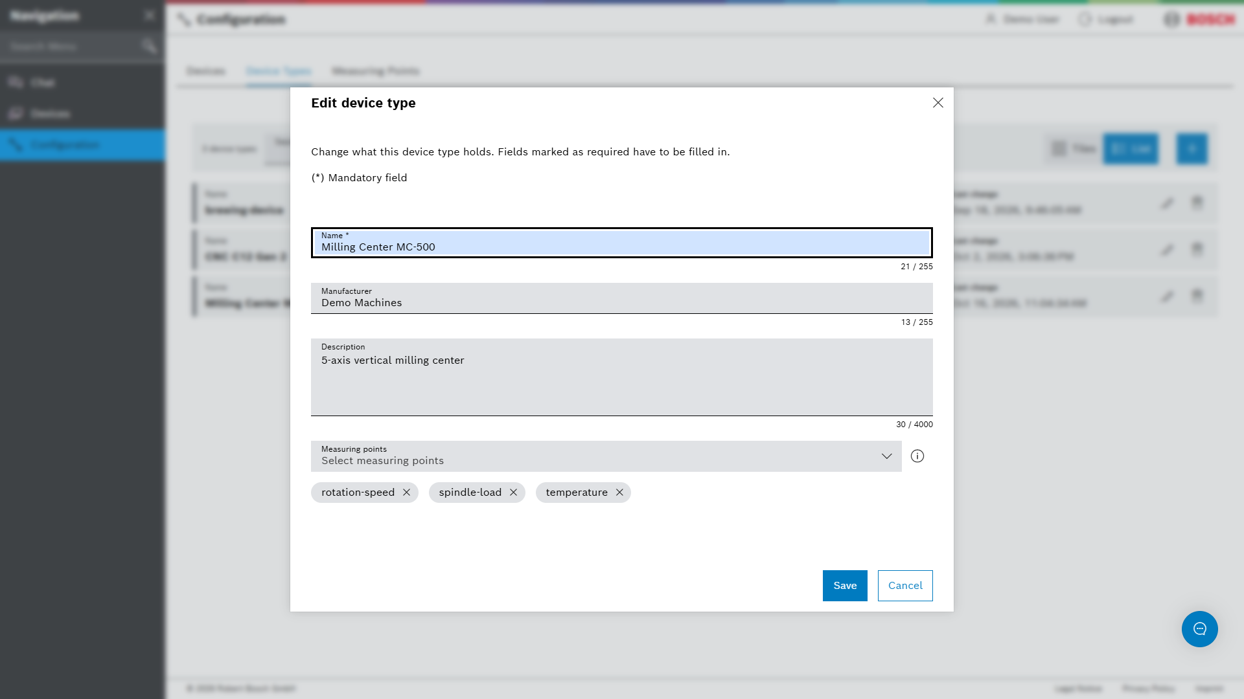
Task: Click the Description text area
Action: coord(622,377)
